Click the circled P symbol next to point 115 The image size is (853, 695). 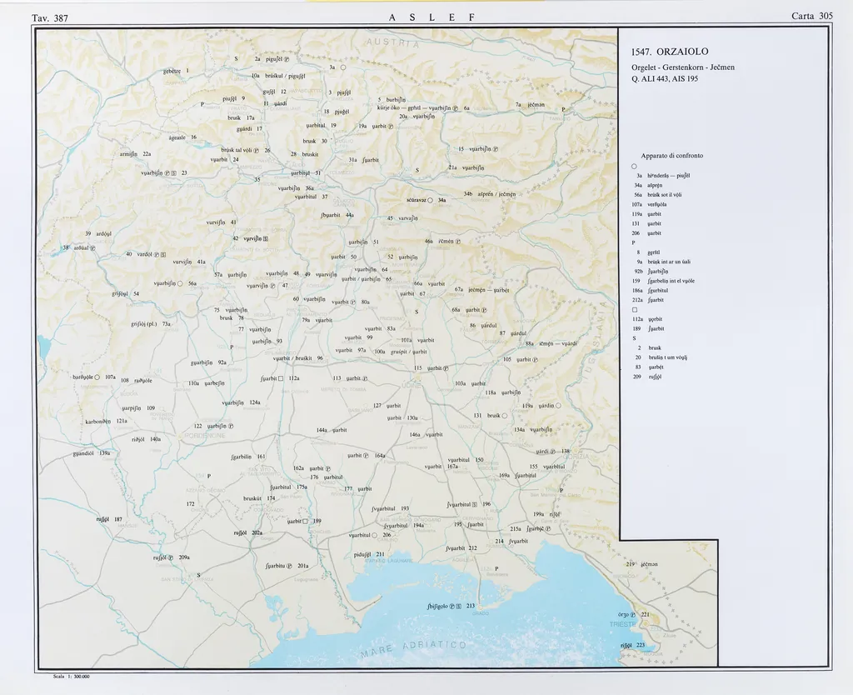point(446,367)
